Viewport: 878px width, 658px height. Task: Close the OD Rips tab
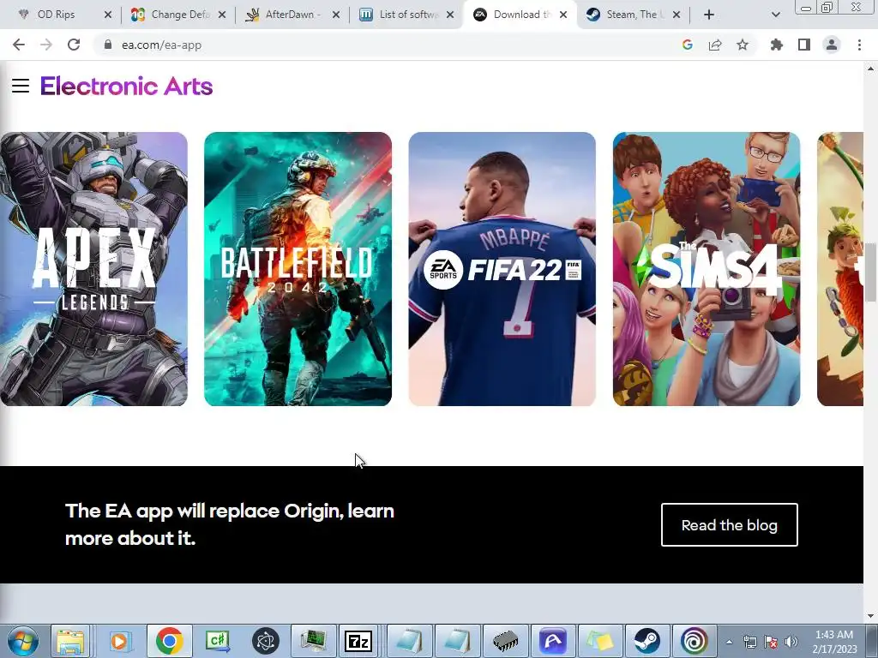tap(108, 15)
